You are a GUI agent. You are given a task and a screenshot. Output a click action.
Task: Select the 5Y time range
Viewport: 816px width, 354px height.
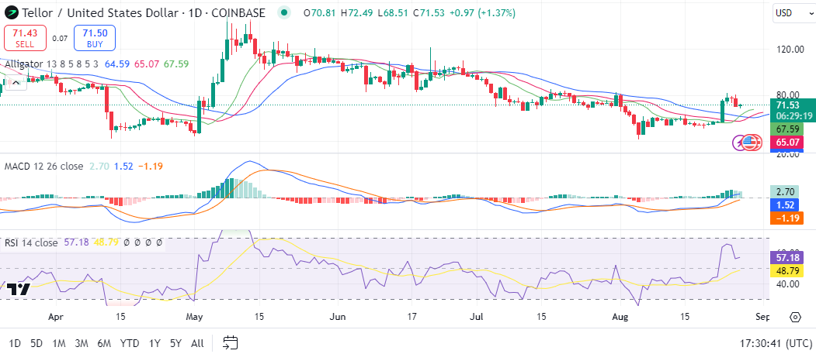176,343
